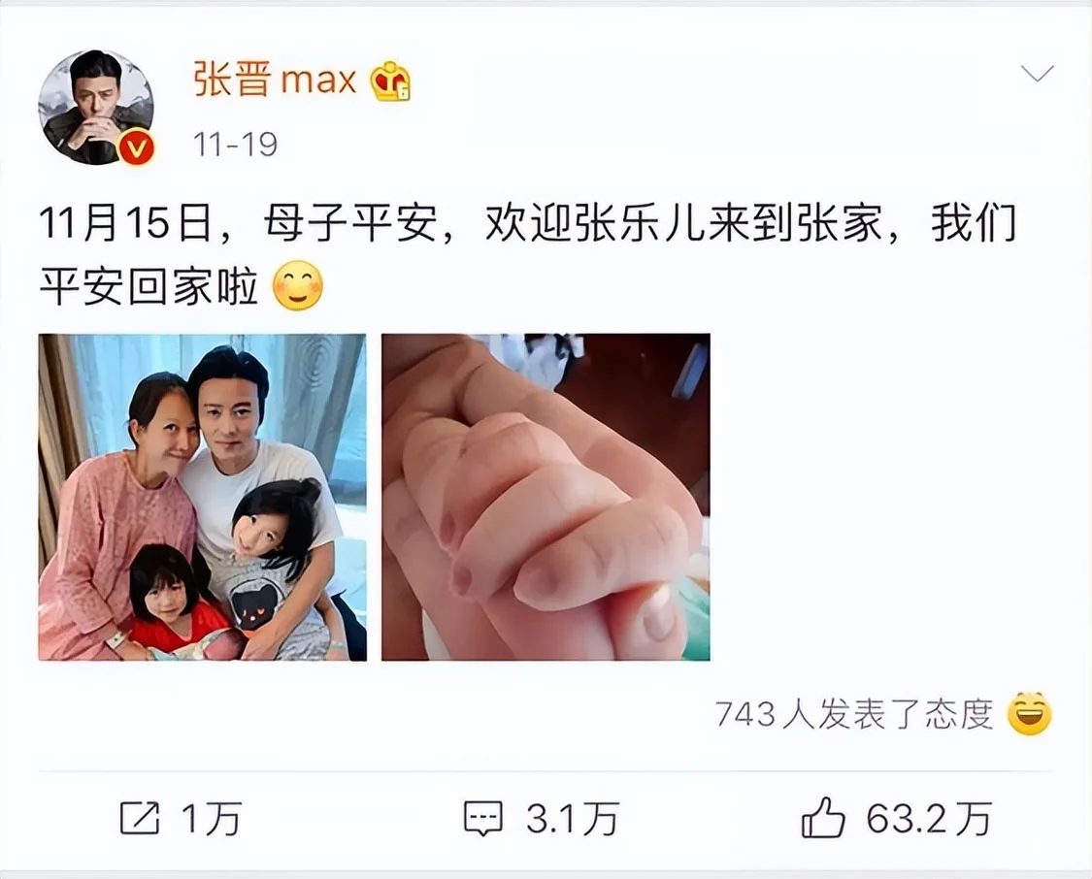Click the orange verified V badge
The image size is (1092, 879).
[x=137, y=147]
